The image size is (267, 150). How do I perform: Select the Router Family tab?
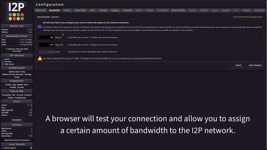point(178,10)
